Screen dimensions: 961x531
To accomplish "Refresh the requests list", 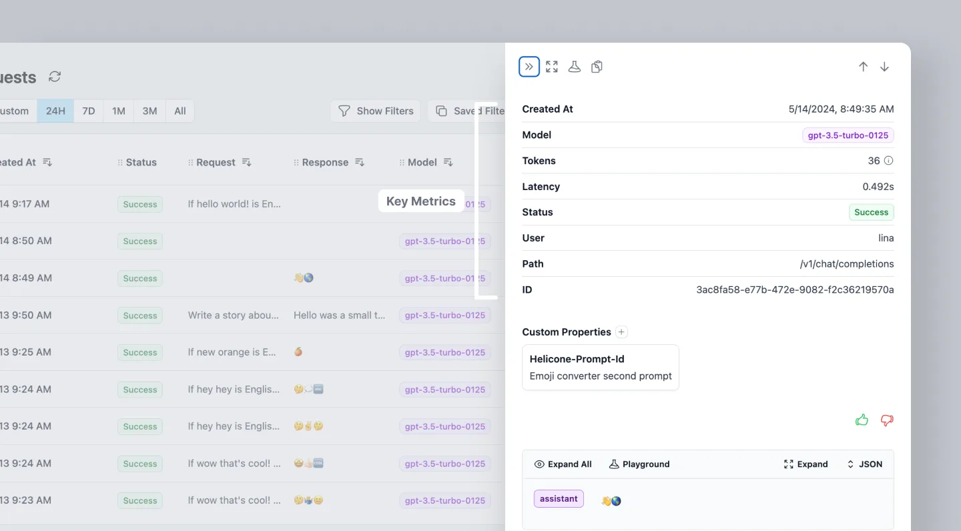I will click(55, 77).
